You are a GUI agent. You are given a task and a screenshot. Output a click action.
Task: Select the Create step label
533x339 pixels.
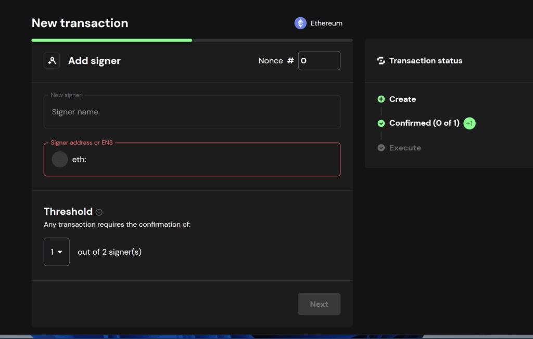click(402, 99)
